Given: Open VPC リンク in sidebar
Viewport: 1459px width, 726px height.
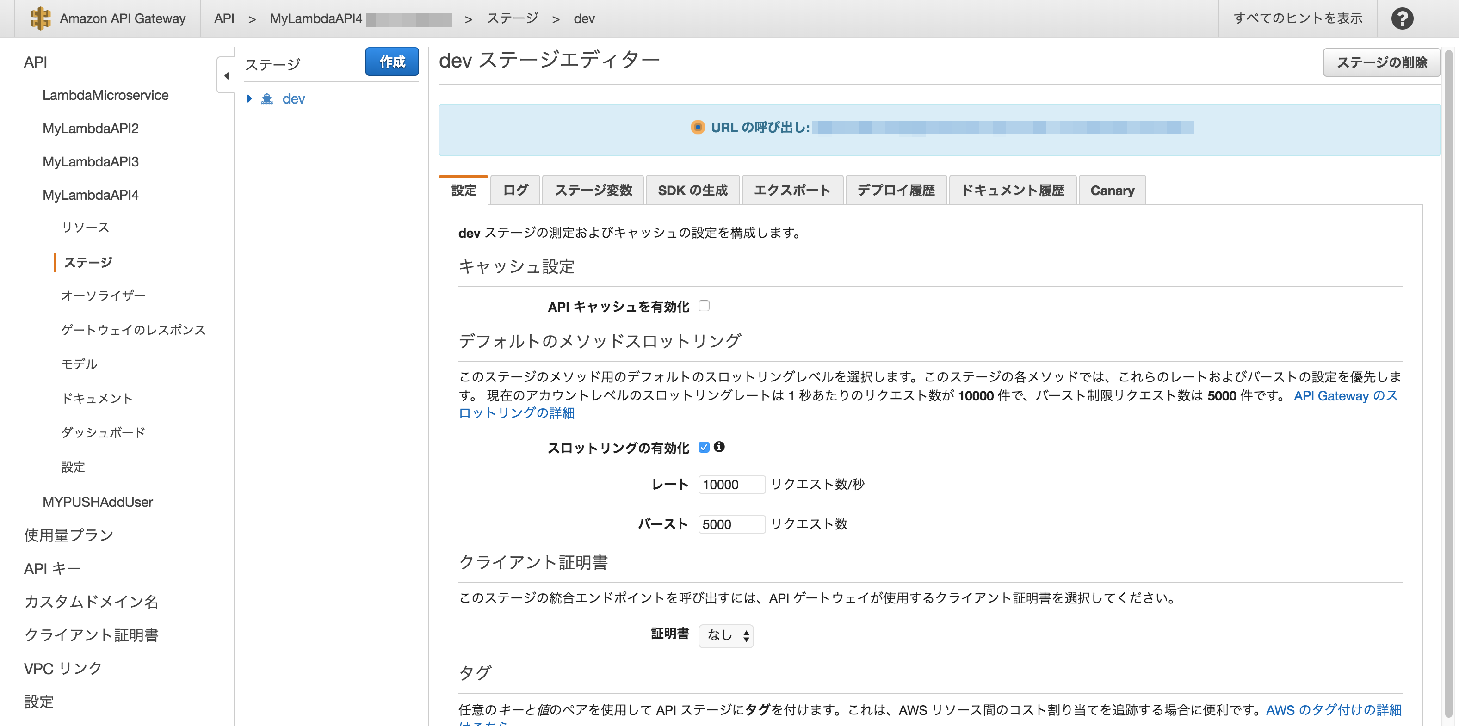Looking at the screenshot, I should 62,668.
